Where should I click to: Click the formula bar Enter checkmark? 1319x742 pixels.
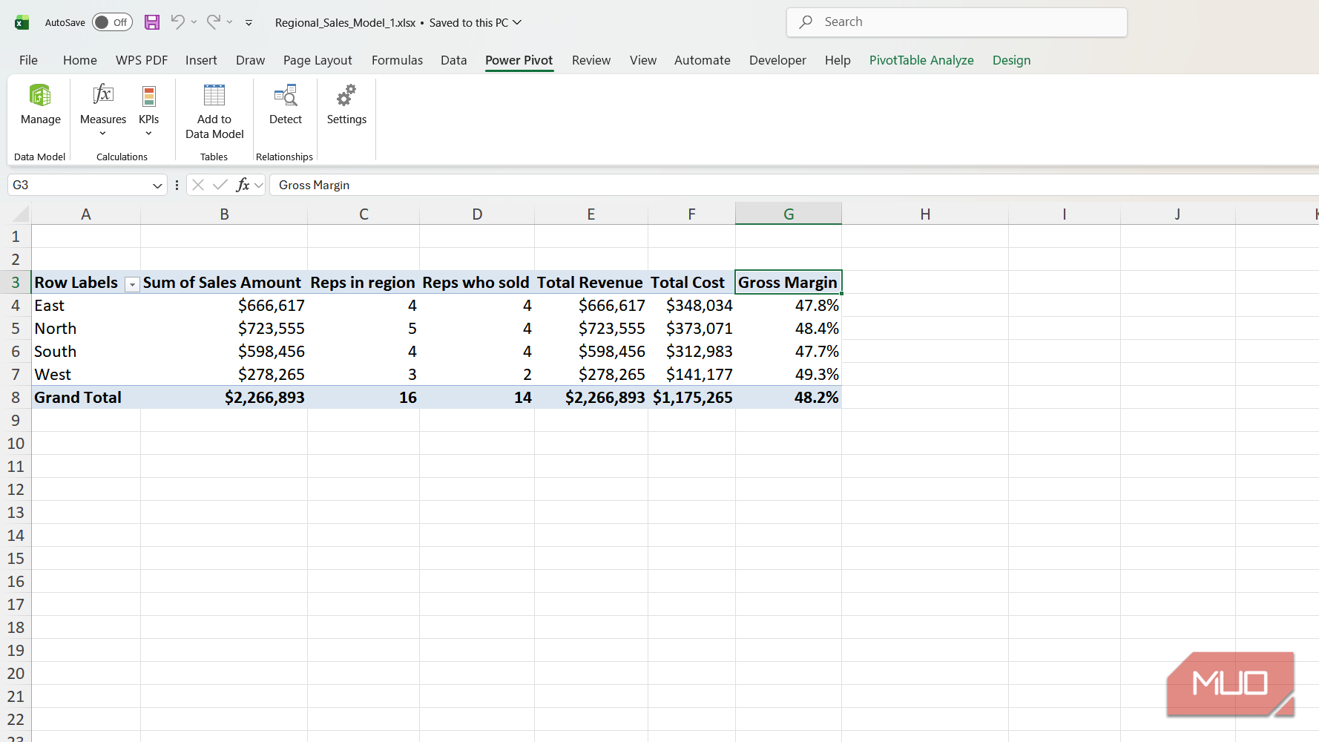[220, 185]
